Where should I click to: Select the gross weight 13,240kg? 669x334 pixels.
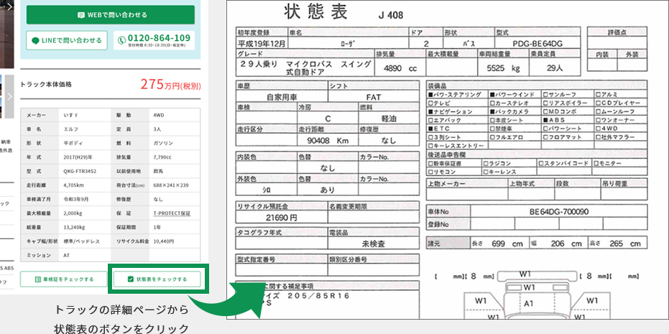74,227
